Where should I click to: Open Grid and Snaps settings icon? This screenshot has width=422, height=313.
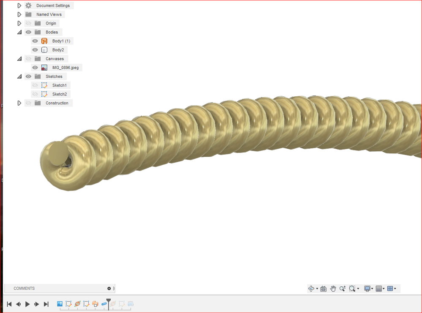(x=378, y=289)
